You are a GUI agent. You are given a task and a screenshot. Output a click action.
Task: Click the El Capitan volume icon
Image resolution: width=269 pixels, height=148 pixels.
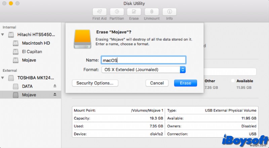pyautogui.click(x=15, y=52)
